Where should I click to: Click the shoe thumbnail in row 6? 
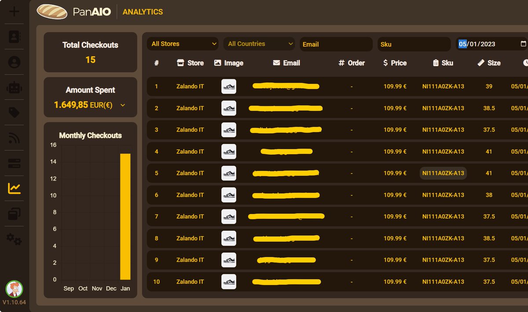[x=229, y=195]
